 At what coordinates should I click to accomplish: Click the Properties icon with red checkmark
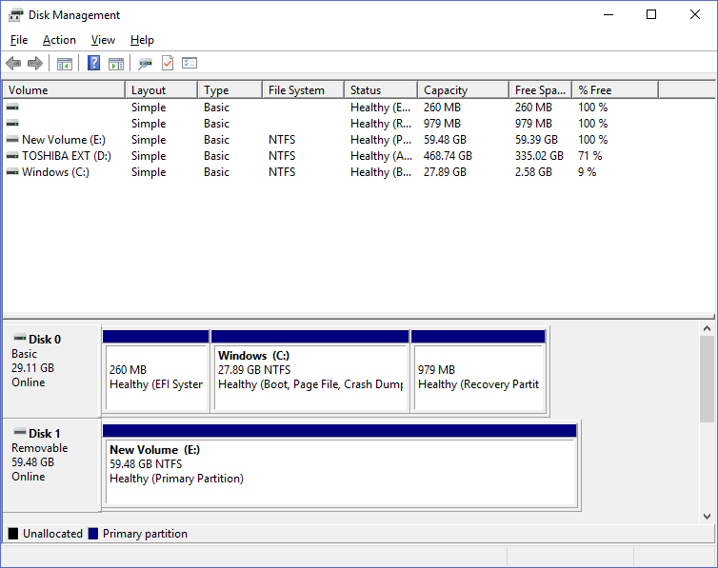click(168, 64)
